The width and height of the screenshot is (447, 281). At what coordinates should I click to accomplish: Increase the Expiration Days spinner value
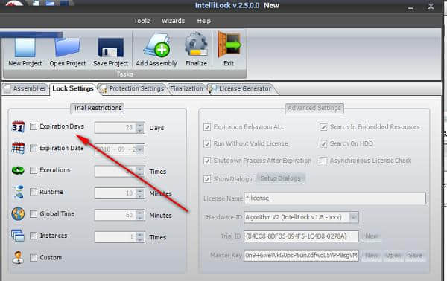click(140, 125)
